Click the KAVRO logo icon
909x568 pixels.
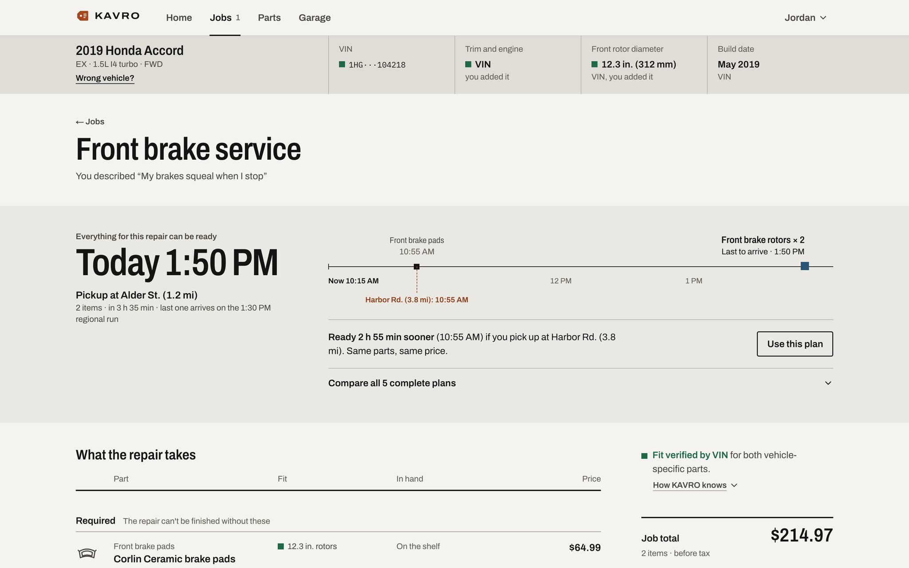[x=83, y=16]
